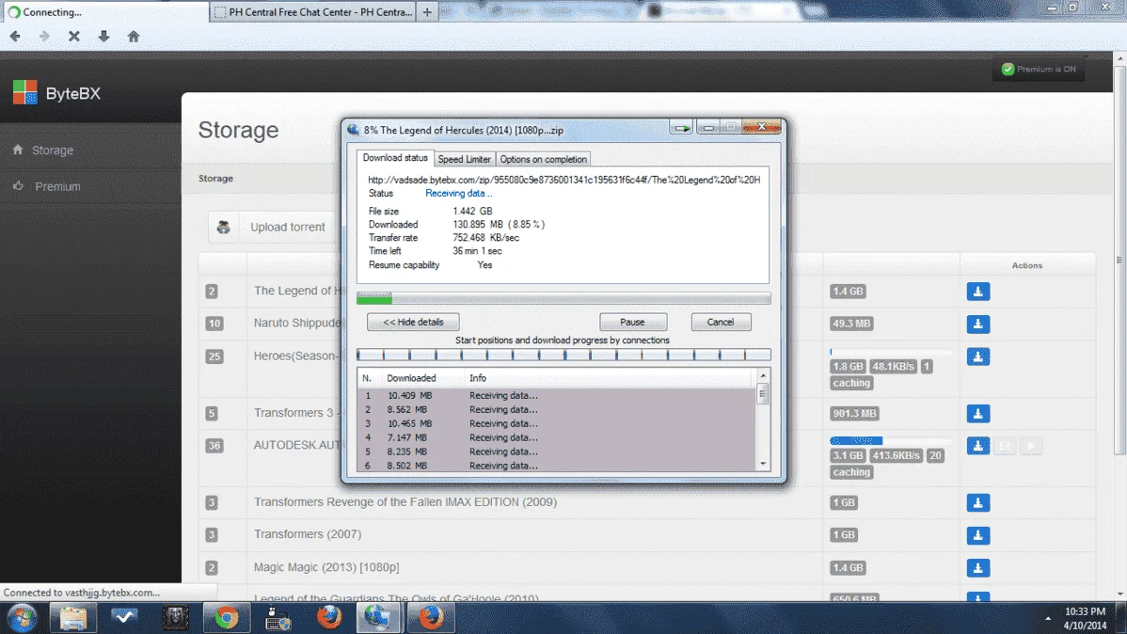The image size is (1127, 634).
Task: Open Transformers Revenge of the Fallen IMAX EDITION
Action: (405, 501)
